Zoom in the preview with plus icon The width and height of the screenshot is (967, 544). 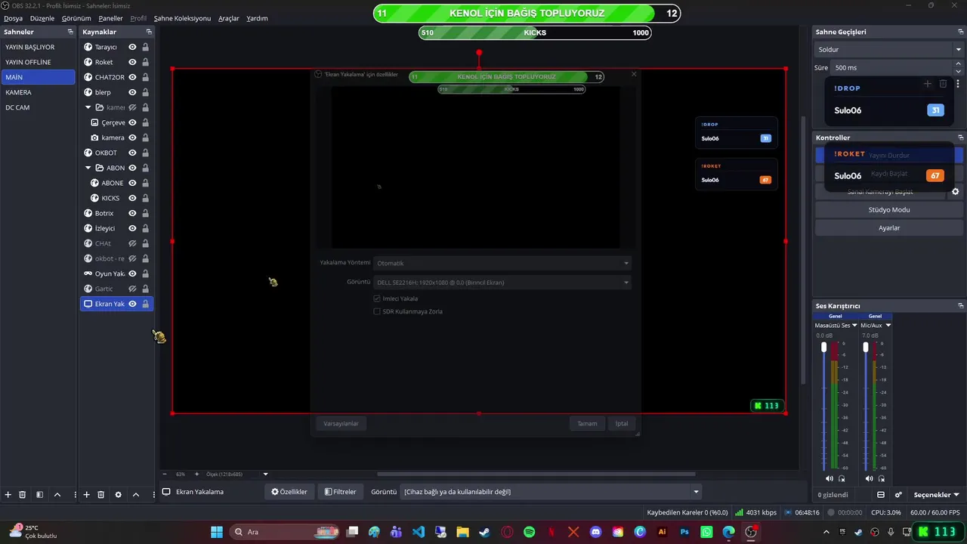pos(197,474)
